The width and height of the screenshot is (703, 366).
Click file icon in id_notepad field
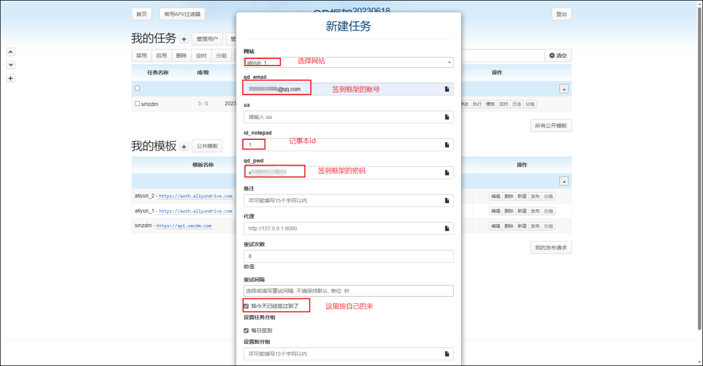[447, 145]
